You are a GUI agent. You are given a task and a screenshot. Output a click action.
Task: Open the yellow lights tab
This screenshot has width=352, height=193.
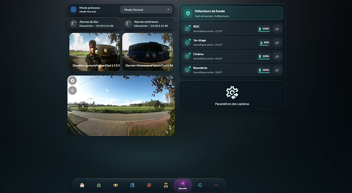click(116, 185)
